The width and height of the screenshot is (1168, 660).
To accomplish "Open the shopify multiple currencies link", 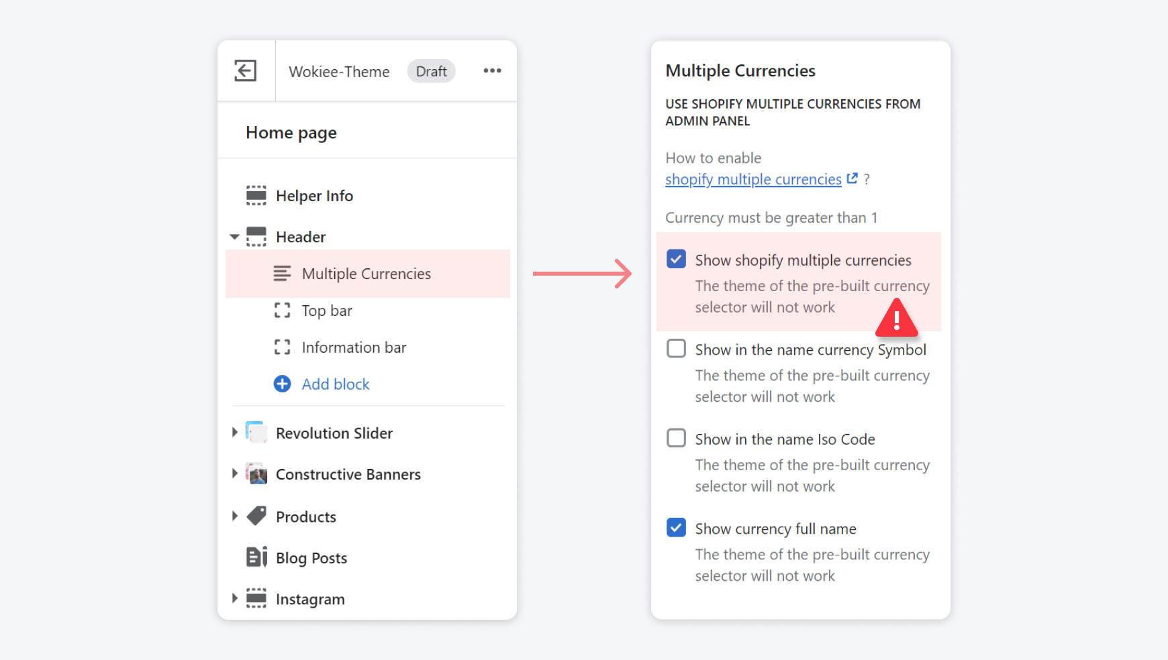I will [753, 179].
